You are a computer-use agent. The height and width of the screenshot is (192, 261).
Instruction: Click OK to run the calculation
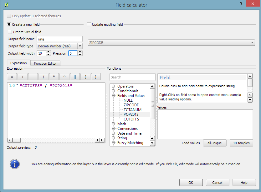click(191, 183)
